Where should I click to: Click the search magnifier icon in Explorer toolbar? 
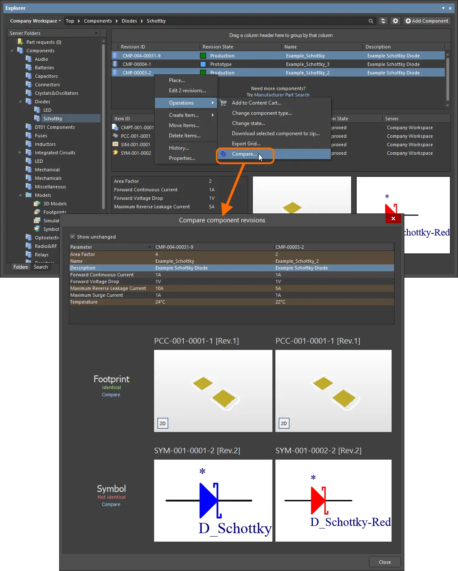tap(371, 21)
